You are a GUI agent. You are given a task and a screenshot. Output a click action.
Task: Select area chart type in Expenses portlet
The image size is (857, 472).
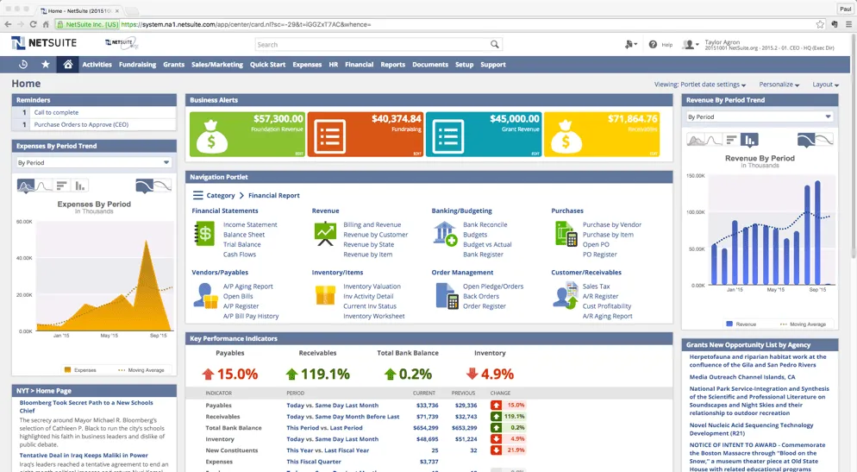[25, 186]
